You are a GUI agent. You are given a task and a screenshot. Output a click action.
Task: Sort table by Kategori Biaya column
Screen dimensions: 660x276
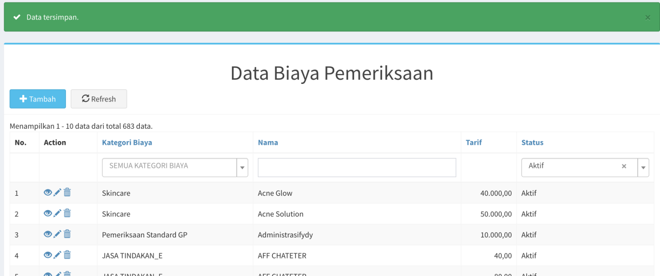coord(127,143)
